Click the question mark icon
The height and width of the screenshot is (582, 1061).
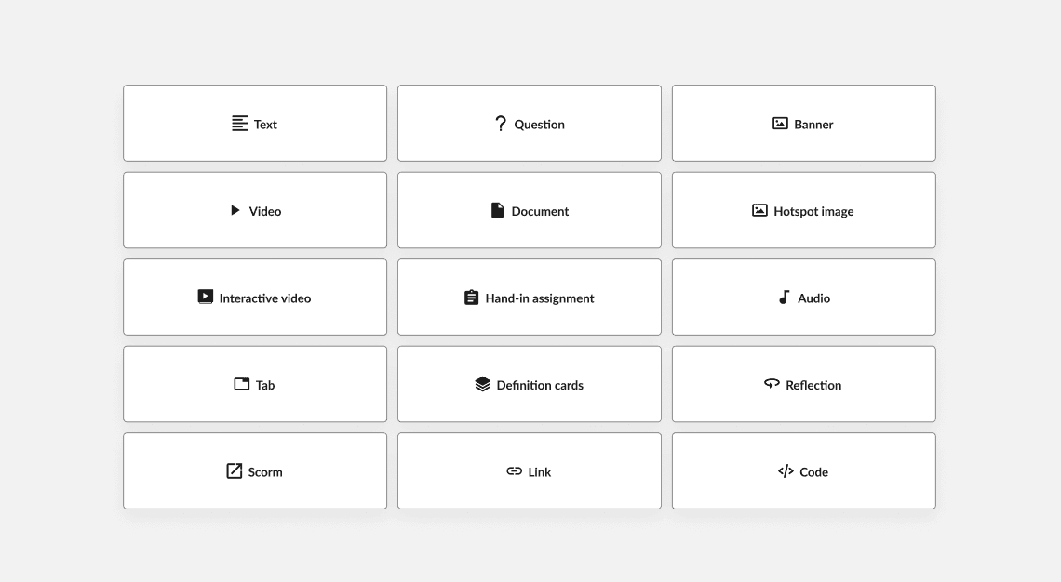[501, 124]
